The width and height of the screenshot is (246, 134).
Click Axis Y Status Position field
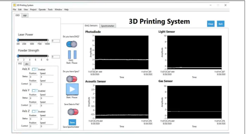point(33,98)
